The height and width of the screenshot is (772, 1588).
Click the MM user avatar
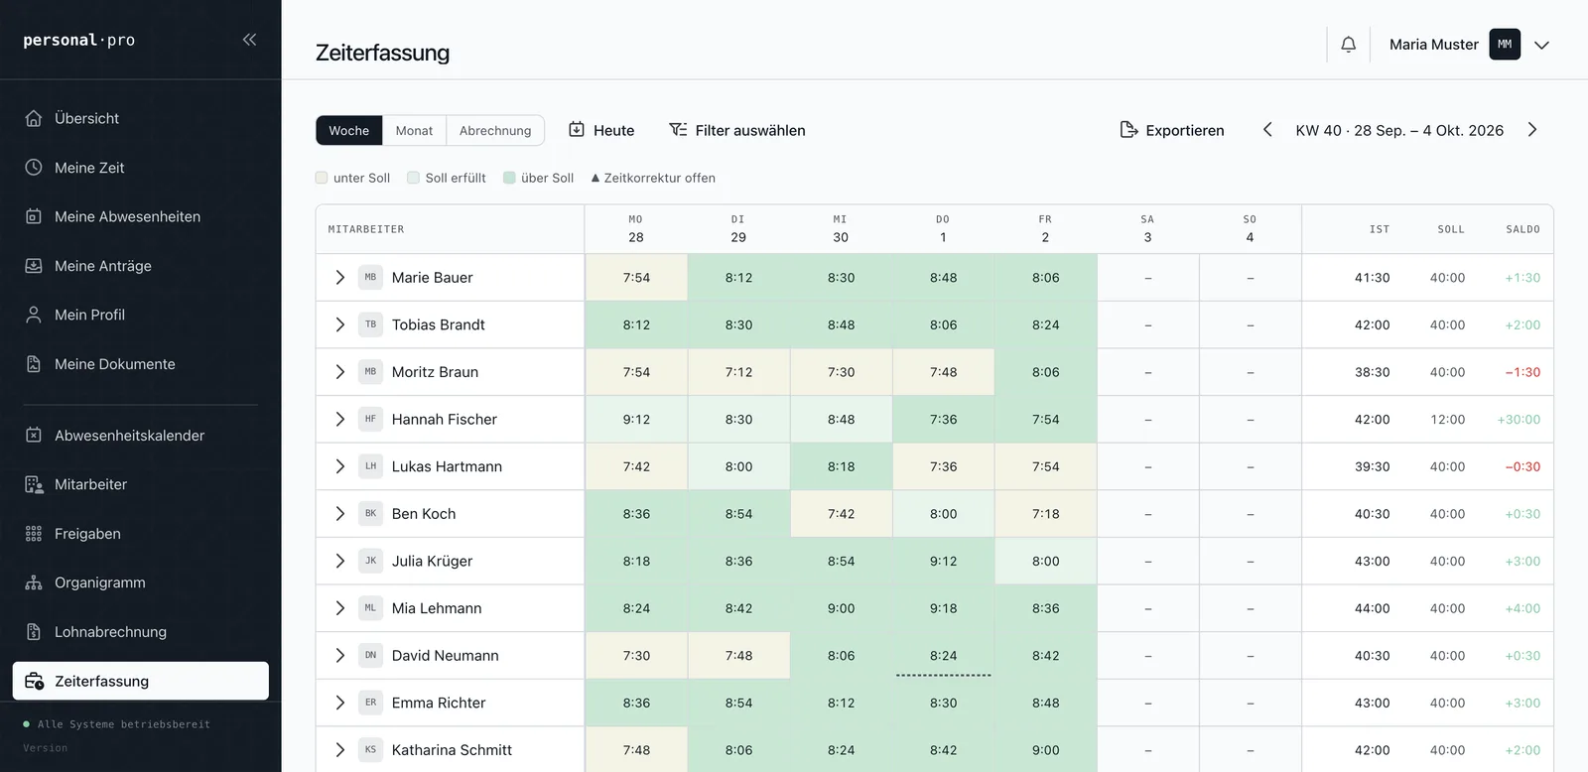pos(1505,45)
